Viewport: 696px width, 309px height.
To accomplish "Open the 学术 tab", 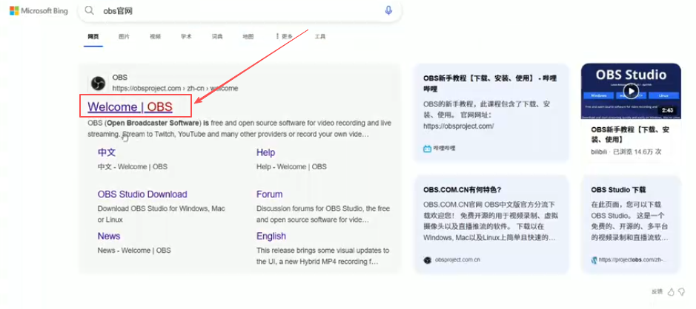I will 186,37.
